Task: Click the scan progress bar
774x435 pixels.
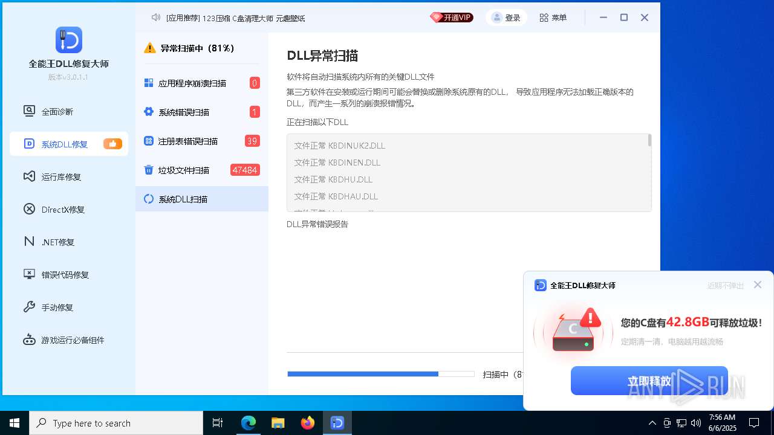Action: 381,374
